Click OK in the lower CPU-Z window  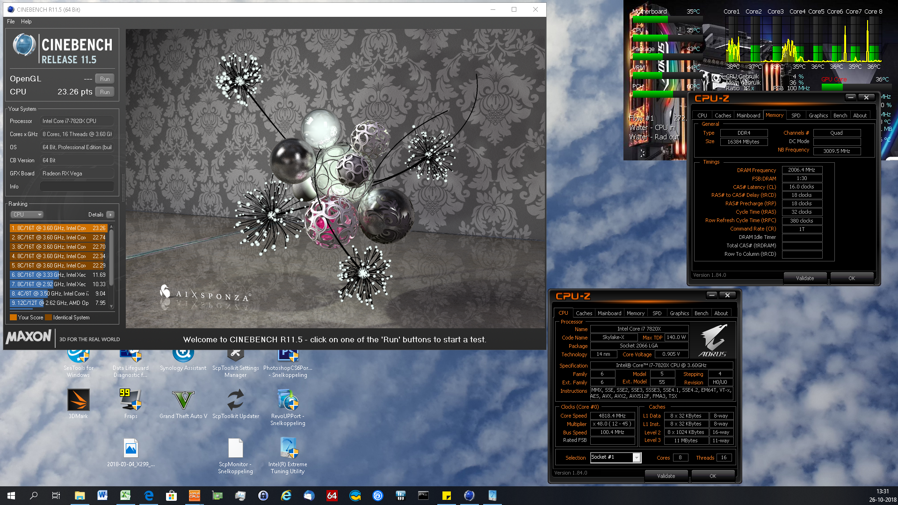(712, 476)
